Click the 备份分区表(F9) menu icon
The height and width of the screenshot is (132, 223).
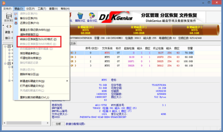[16, 18]
